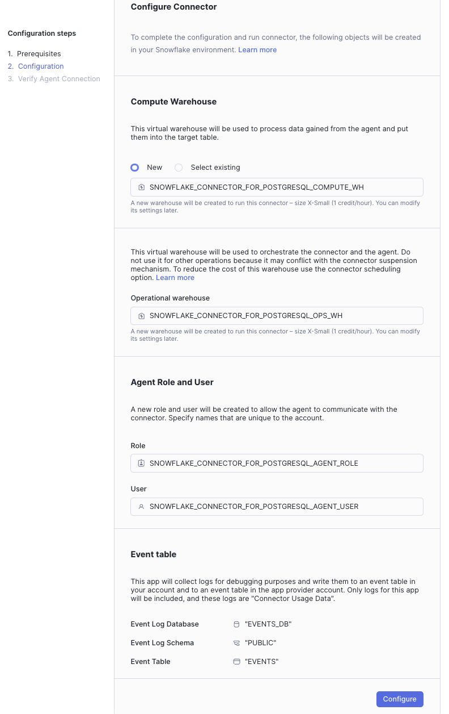Screen dimensions: 449x714
Task: Click the warehouse icon in compute warehouse field
Action: point(141,187)
